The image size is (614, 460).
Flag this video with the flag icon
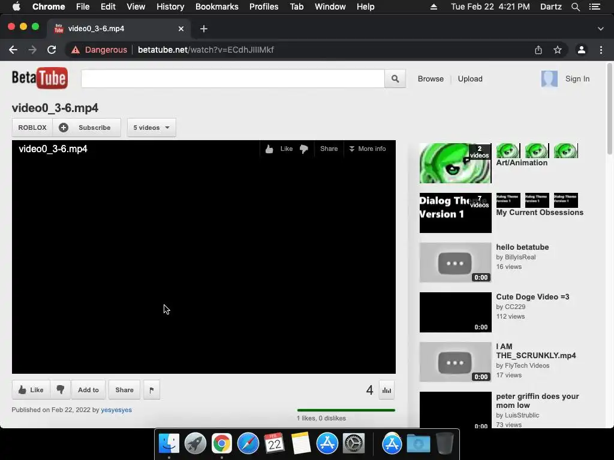[152, 389]
